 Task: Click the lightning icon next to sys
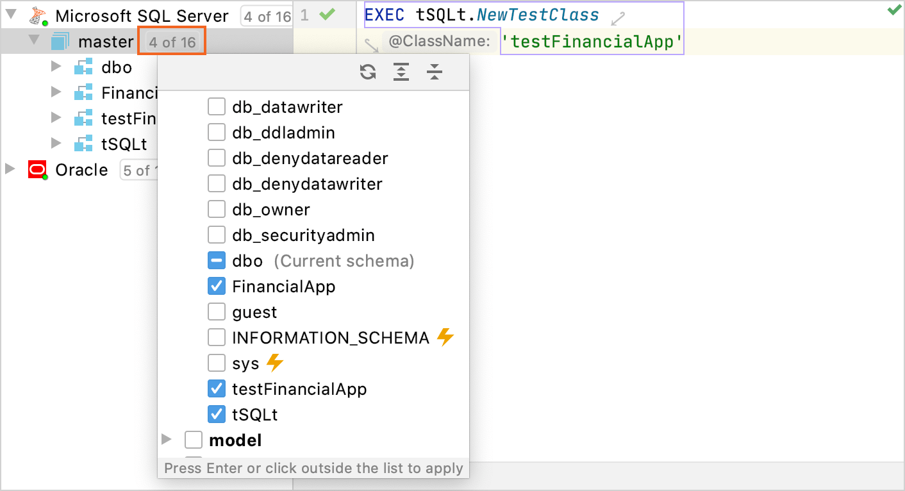(274, 363)
